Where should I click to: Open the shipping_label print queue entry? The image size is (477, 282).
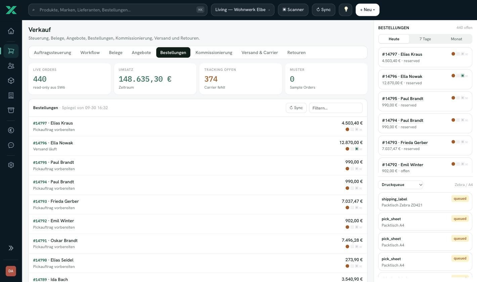tap(425, 202)
